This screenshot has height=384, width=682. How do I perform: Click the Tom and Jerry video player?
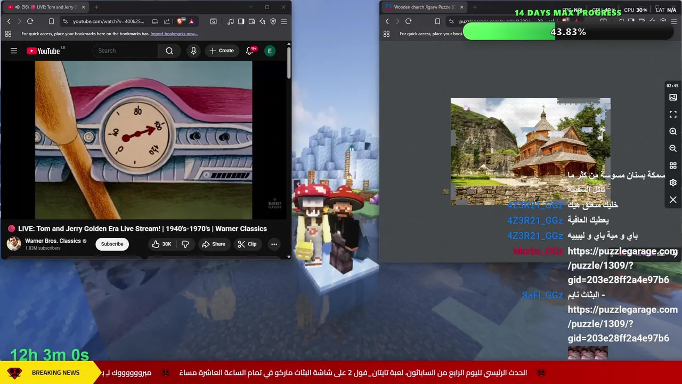(x=144, y=140)
